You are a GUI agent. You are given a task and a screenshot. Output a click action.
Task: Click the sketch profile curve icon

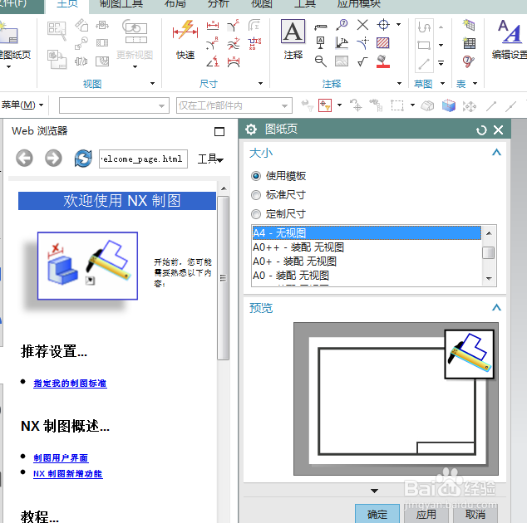tap(424, 27)
